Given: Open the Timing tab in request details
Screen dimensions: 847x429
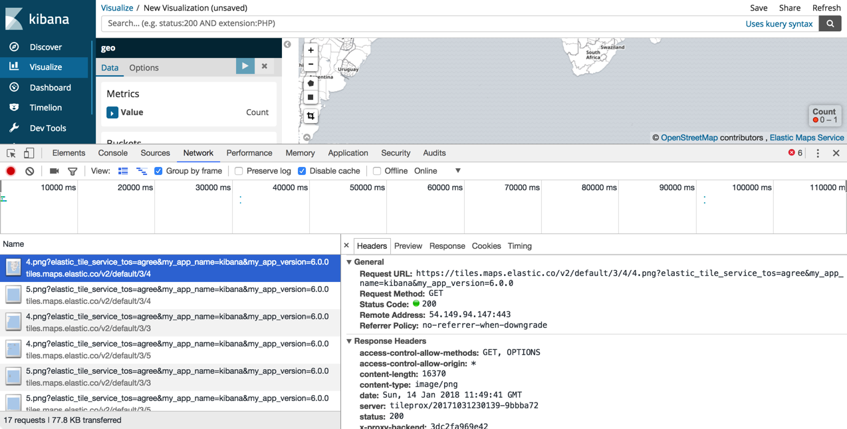Looking at the screenshot, I should (519, 246).
